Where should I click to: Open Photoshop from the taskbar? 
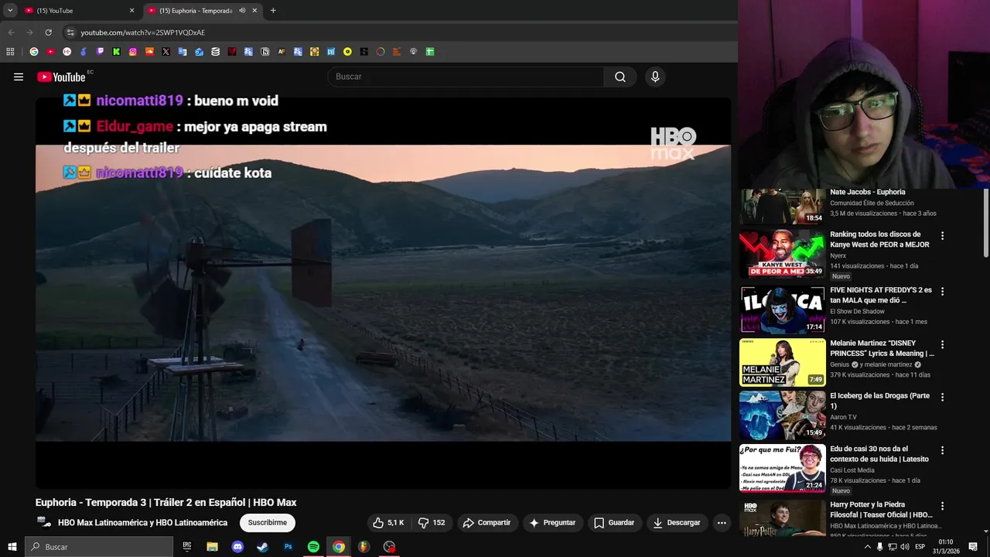(288, 546)
